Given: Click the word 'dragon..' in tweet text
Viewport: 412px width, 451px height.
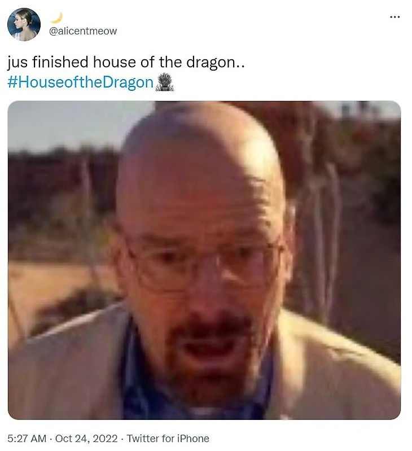Looking at the screenshot, I should 216,63.
